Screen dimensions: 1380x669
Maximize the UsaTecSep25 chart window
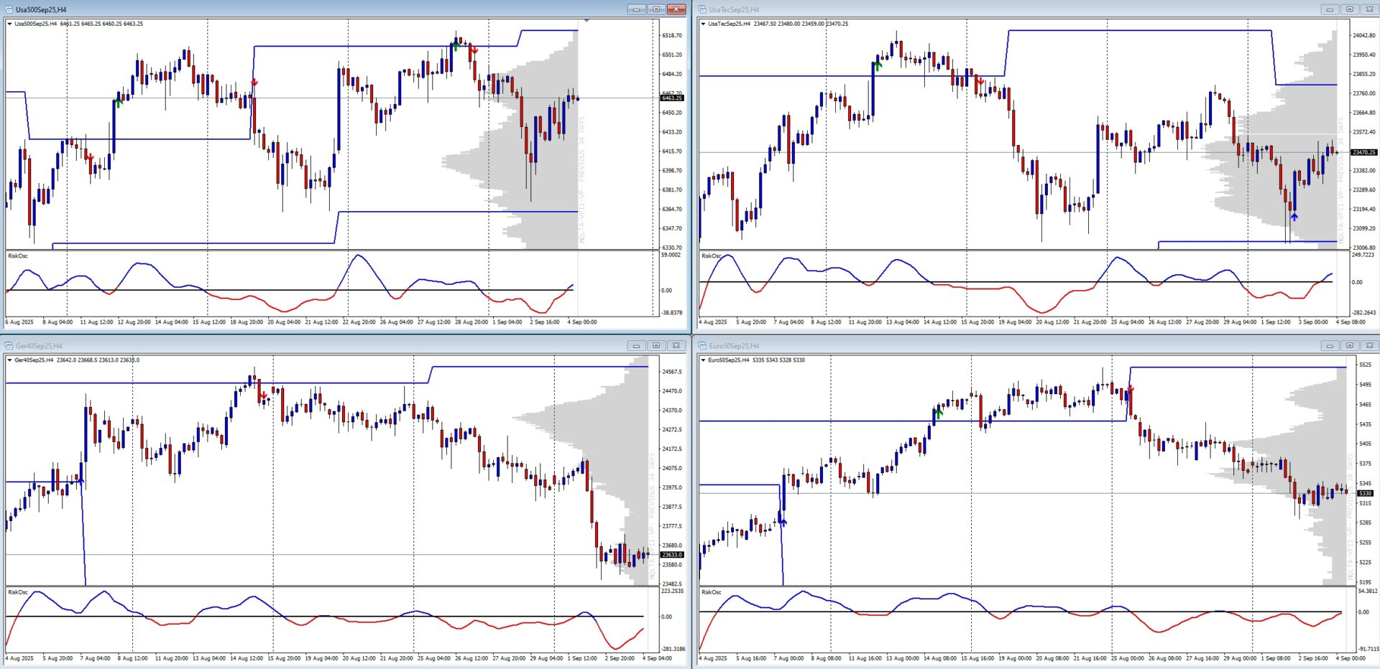click(1349, 9)
